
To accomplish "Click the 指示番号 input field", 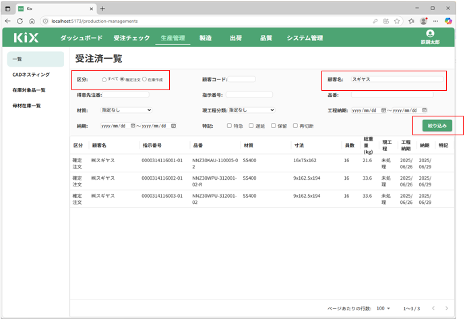I will coord(249,95).
